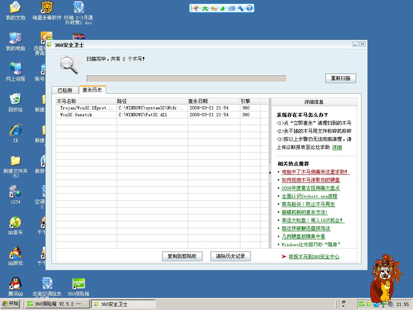Open the 幸运大轮盘 link
This screenshot has width=413, height=310.
point(313,220)
